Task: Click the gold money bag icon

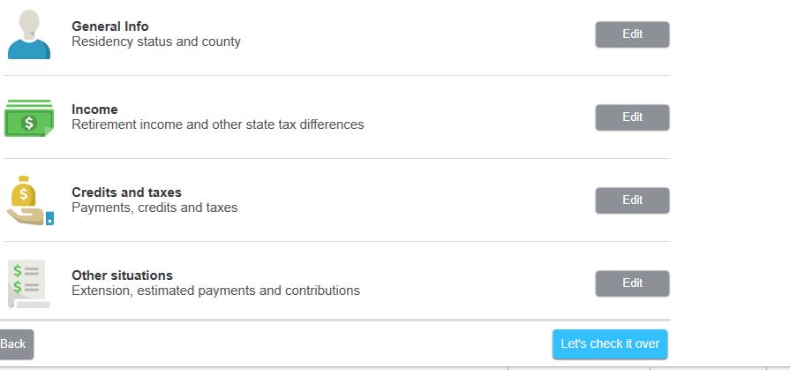Action: coord(26,190)
